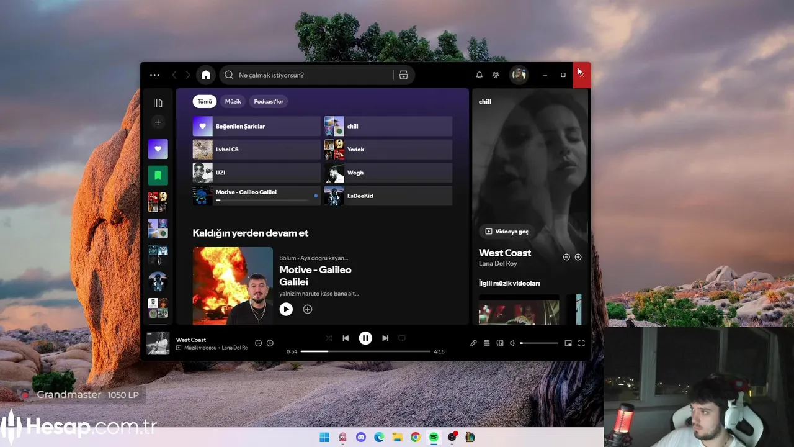Show lyrics with the microphone icon
The width and height of the screenshot is (794, 447).
[473, 343]
